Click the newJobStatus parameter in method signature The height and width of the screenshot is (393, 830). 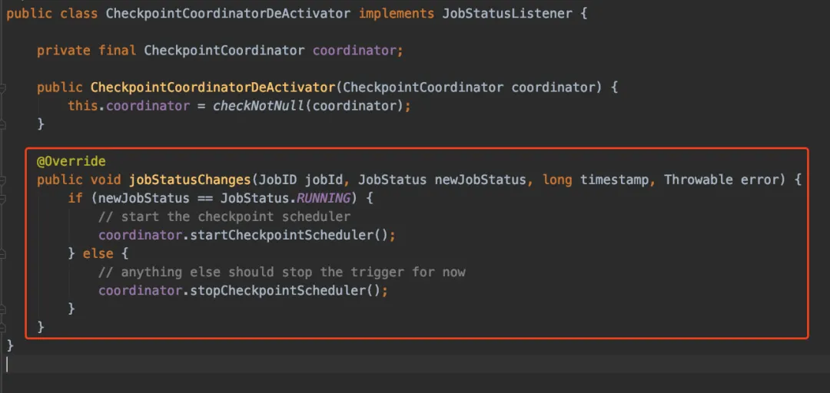(x=480, y=180)
